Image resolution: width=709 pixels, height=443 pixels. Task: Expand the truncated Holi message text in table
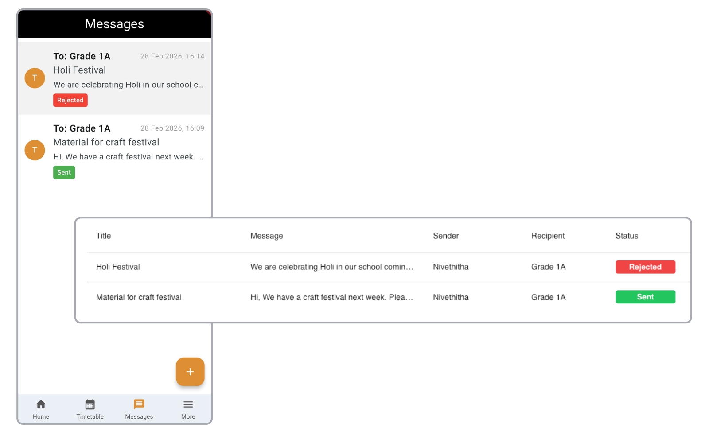click(x=332, y=267)
